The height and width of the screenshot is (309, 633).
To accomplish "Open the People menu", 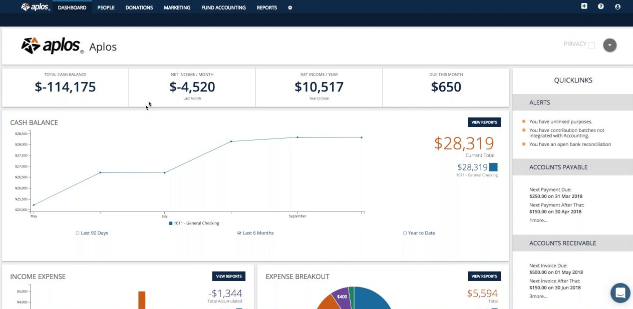I will [106, 7].
